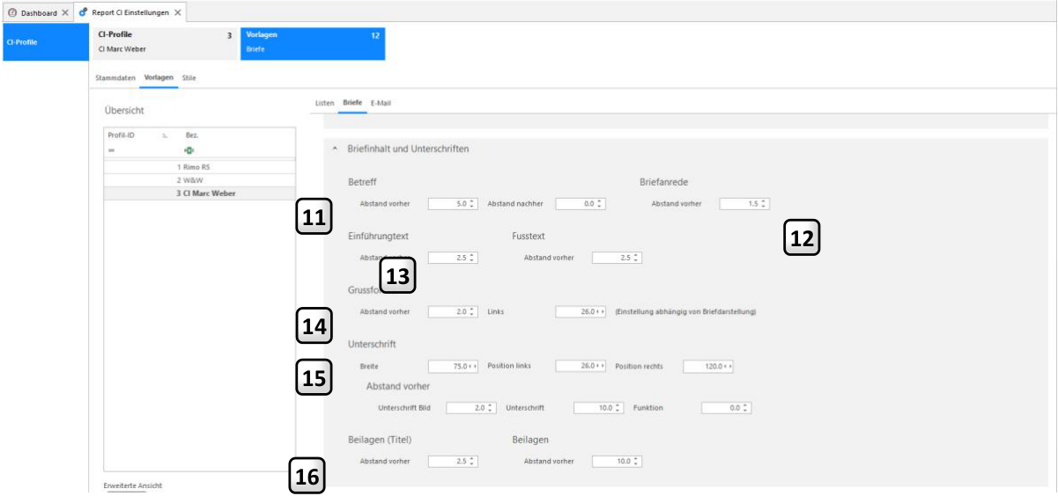Sort by Profil-ID column header

pyautogui.click(x=121, y=135)
